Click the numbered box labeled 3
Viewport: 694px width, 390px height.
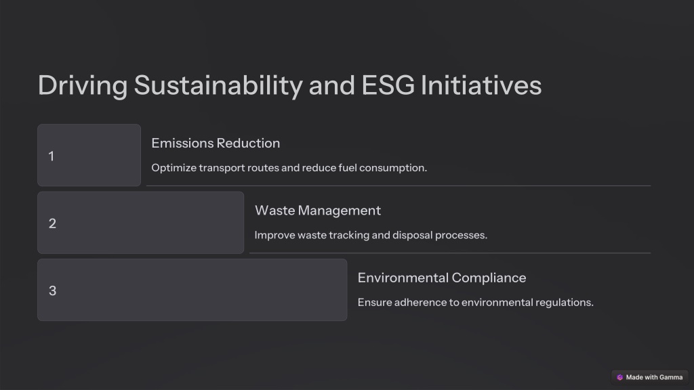(192, 290)
